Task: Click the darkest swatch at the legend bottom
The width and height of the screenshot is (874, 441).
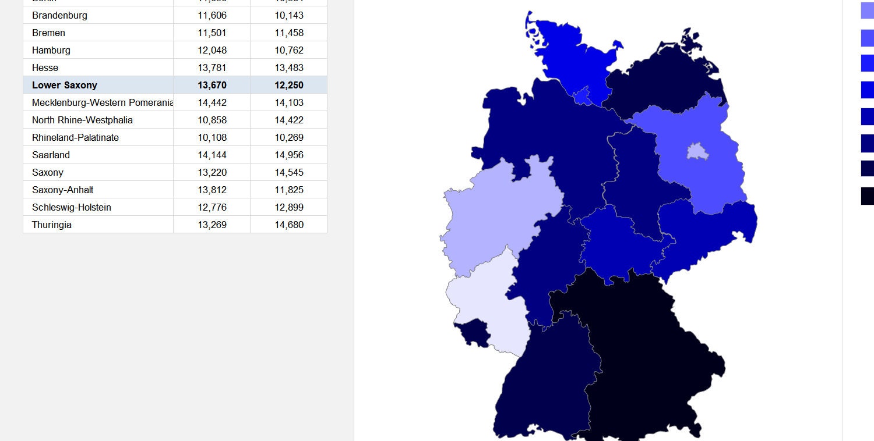Action: 866,196
